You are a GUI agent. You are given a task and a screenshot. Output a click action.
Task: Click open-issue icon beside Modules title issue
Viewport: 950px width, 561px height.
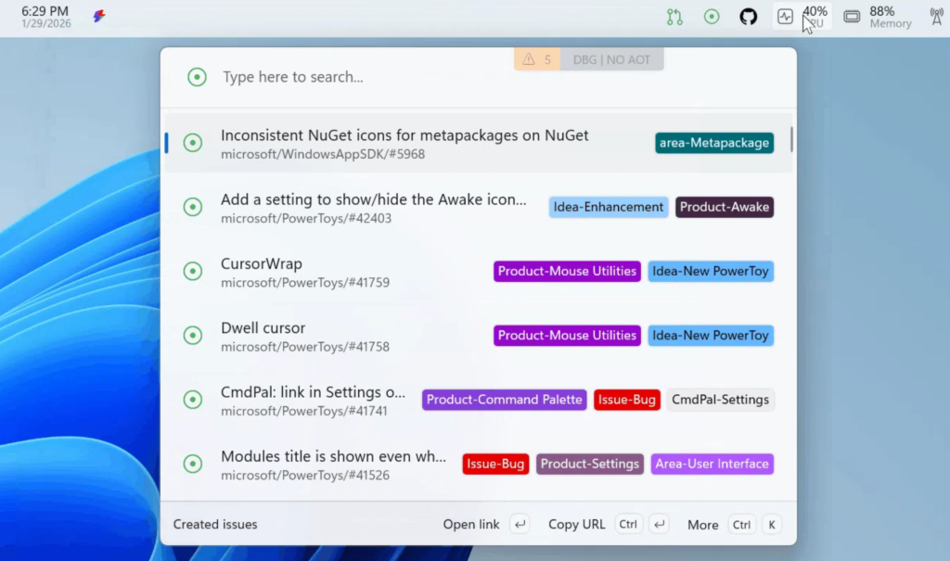193,464
